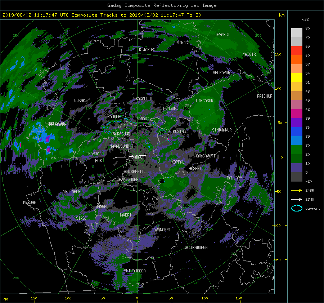Click the 23MN white arrow legend icon

point(297,199)
